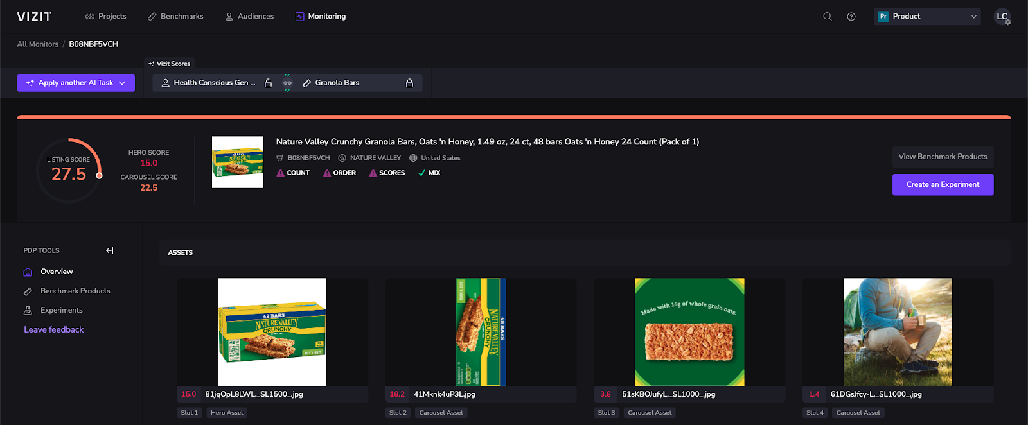The width and height of the screenshot is (1028, 425).
Task: Click the Slot 2 tag
Action: (398, 413)
